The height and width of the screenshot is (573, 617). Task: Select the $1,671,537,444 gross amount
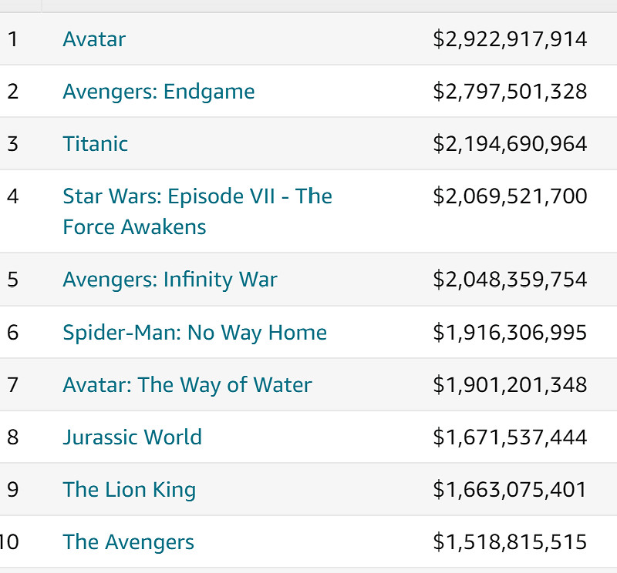[x=510, y=437]
